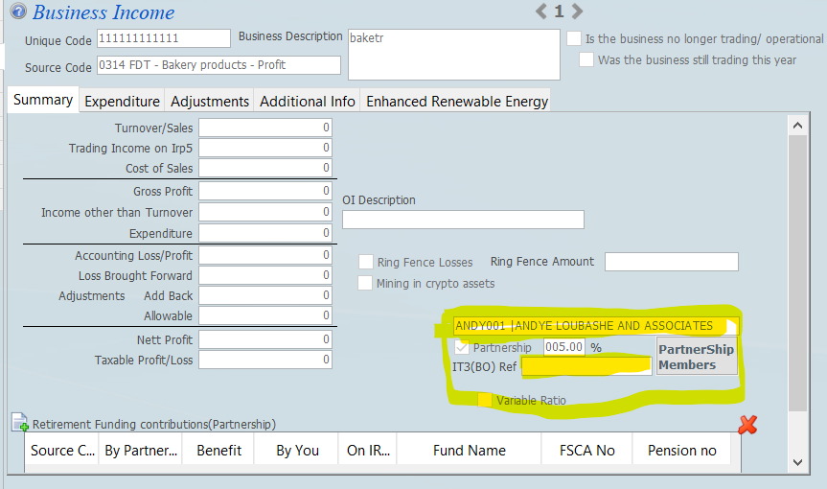827x489 pixels.
Task: Click into the IT3(BO) Ref field
Action: click(586, 366)
